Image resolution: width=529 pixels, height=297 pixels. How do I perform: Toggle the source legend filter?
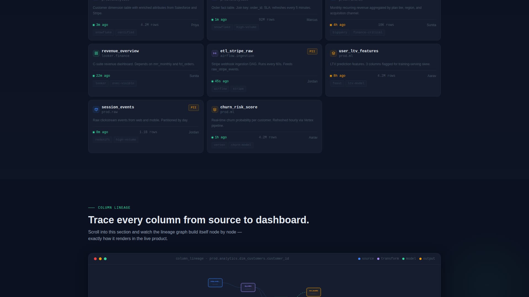point(366,258)
